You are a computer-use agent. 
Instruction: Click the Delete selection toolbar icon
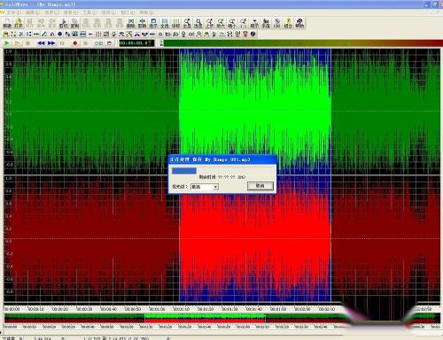click(131, 23)
